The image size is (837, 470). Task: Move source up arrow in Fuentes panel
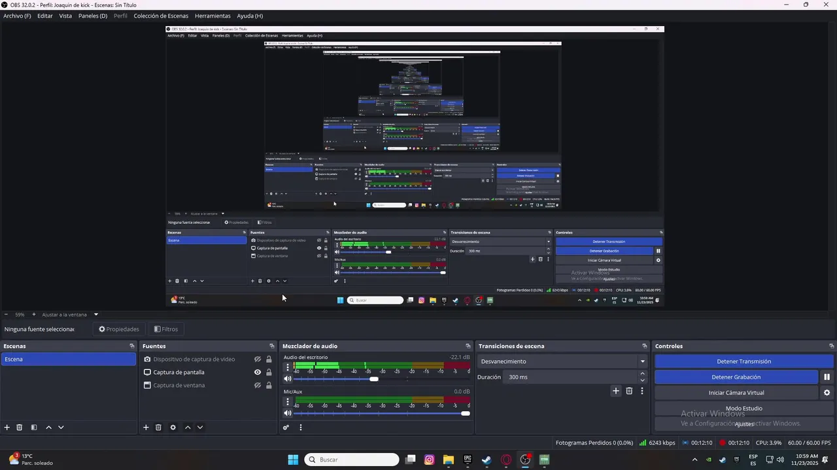188,428
